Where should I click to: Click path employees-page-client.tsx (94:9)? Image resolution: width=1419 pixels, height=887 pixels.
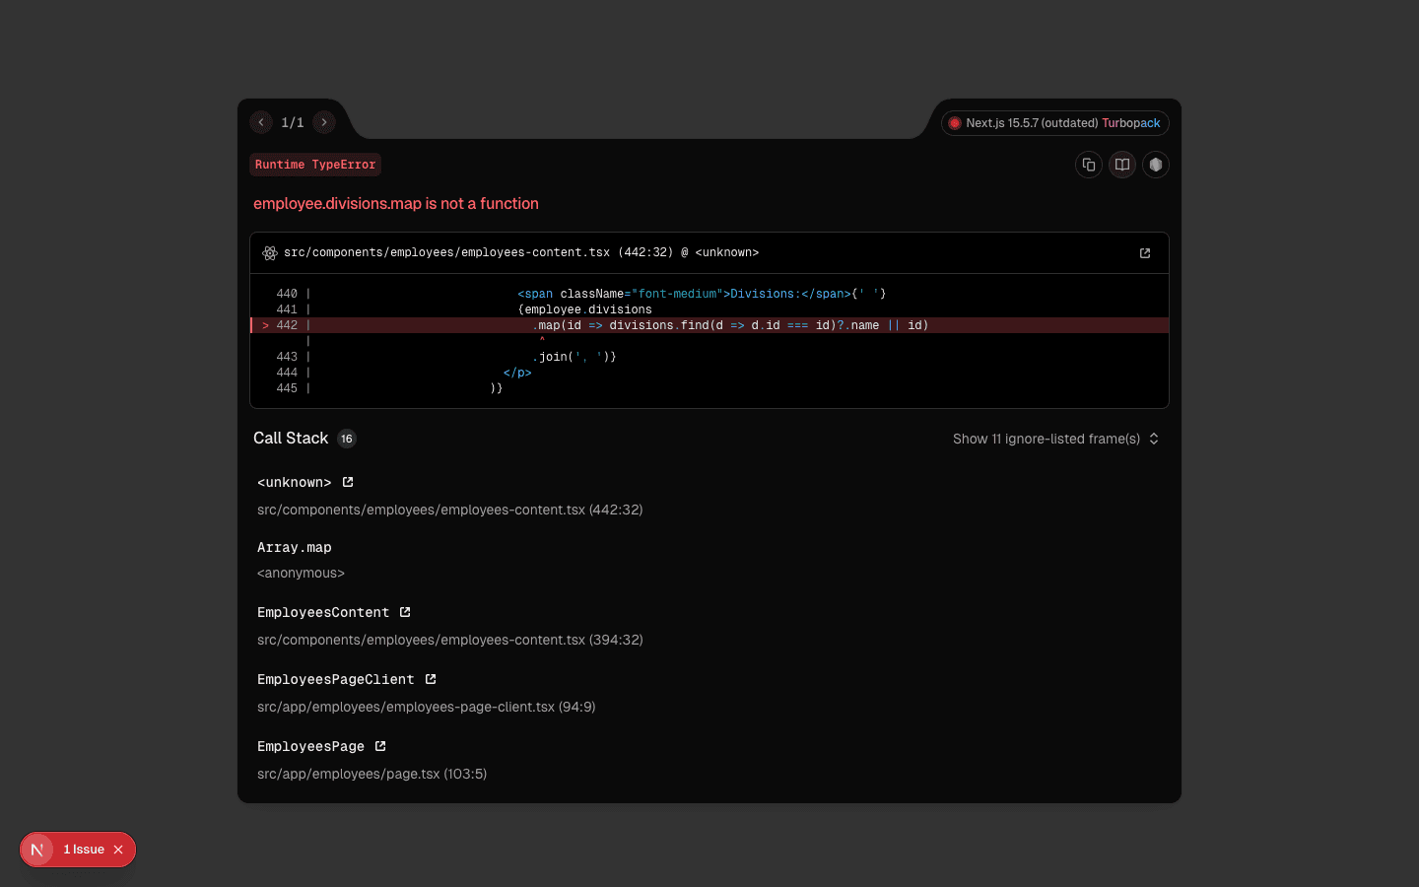click(x=427, y=707)
